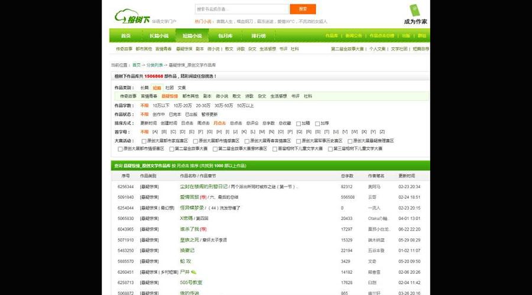This screenshot has height=295, width=532.
Task: Open the 包月库 navigation tab
Action: pyautogui.click(x=225, y=35)
